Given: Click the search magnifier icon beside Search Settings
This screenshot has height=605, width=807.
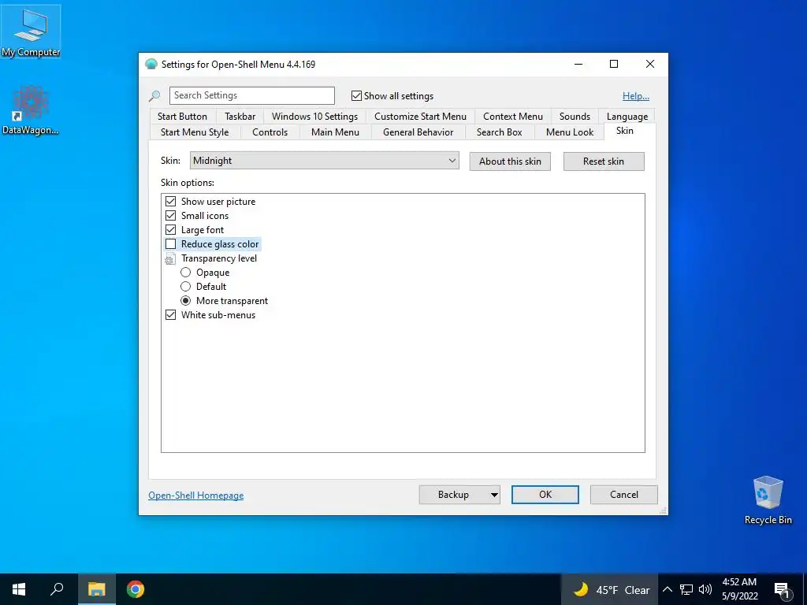Looking at the screenshot, I should [154, 95].
